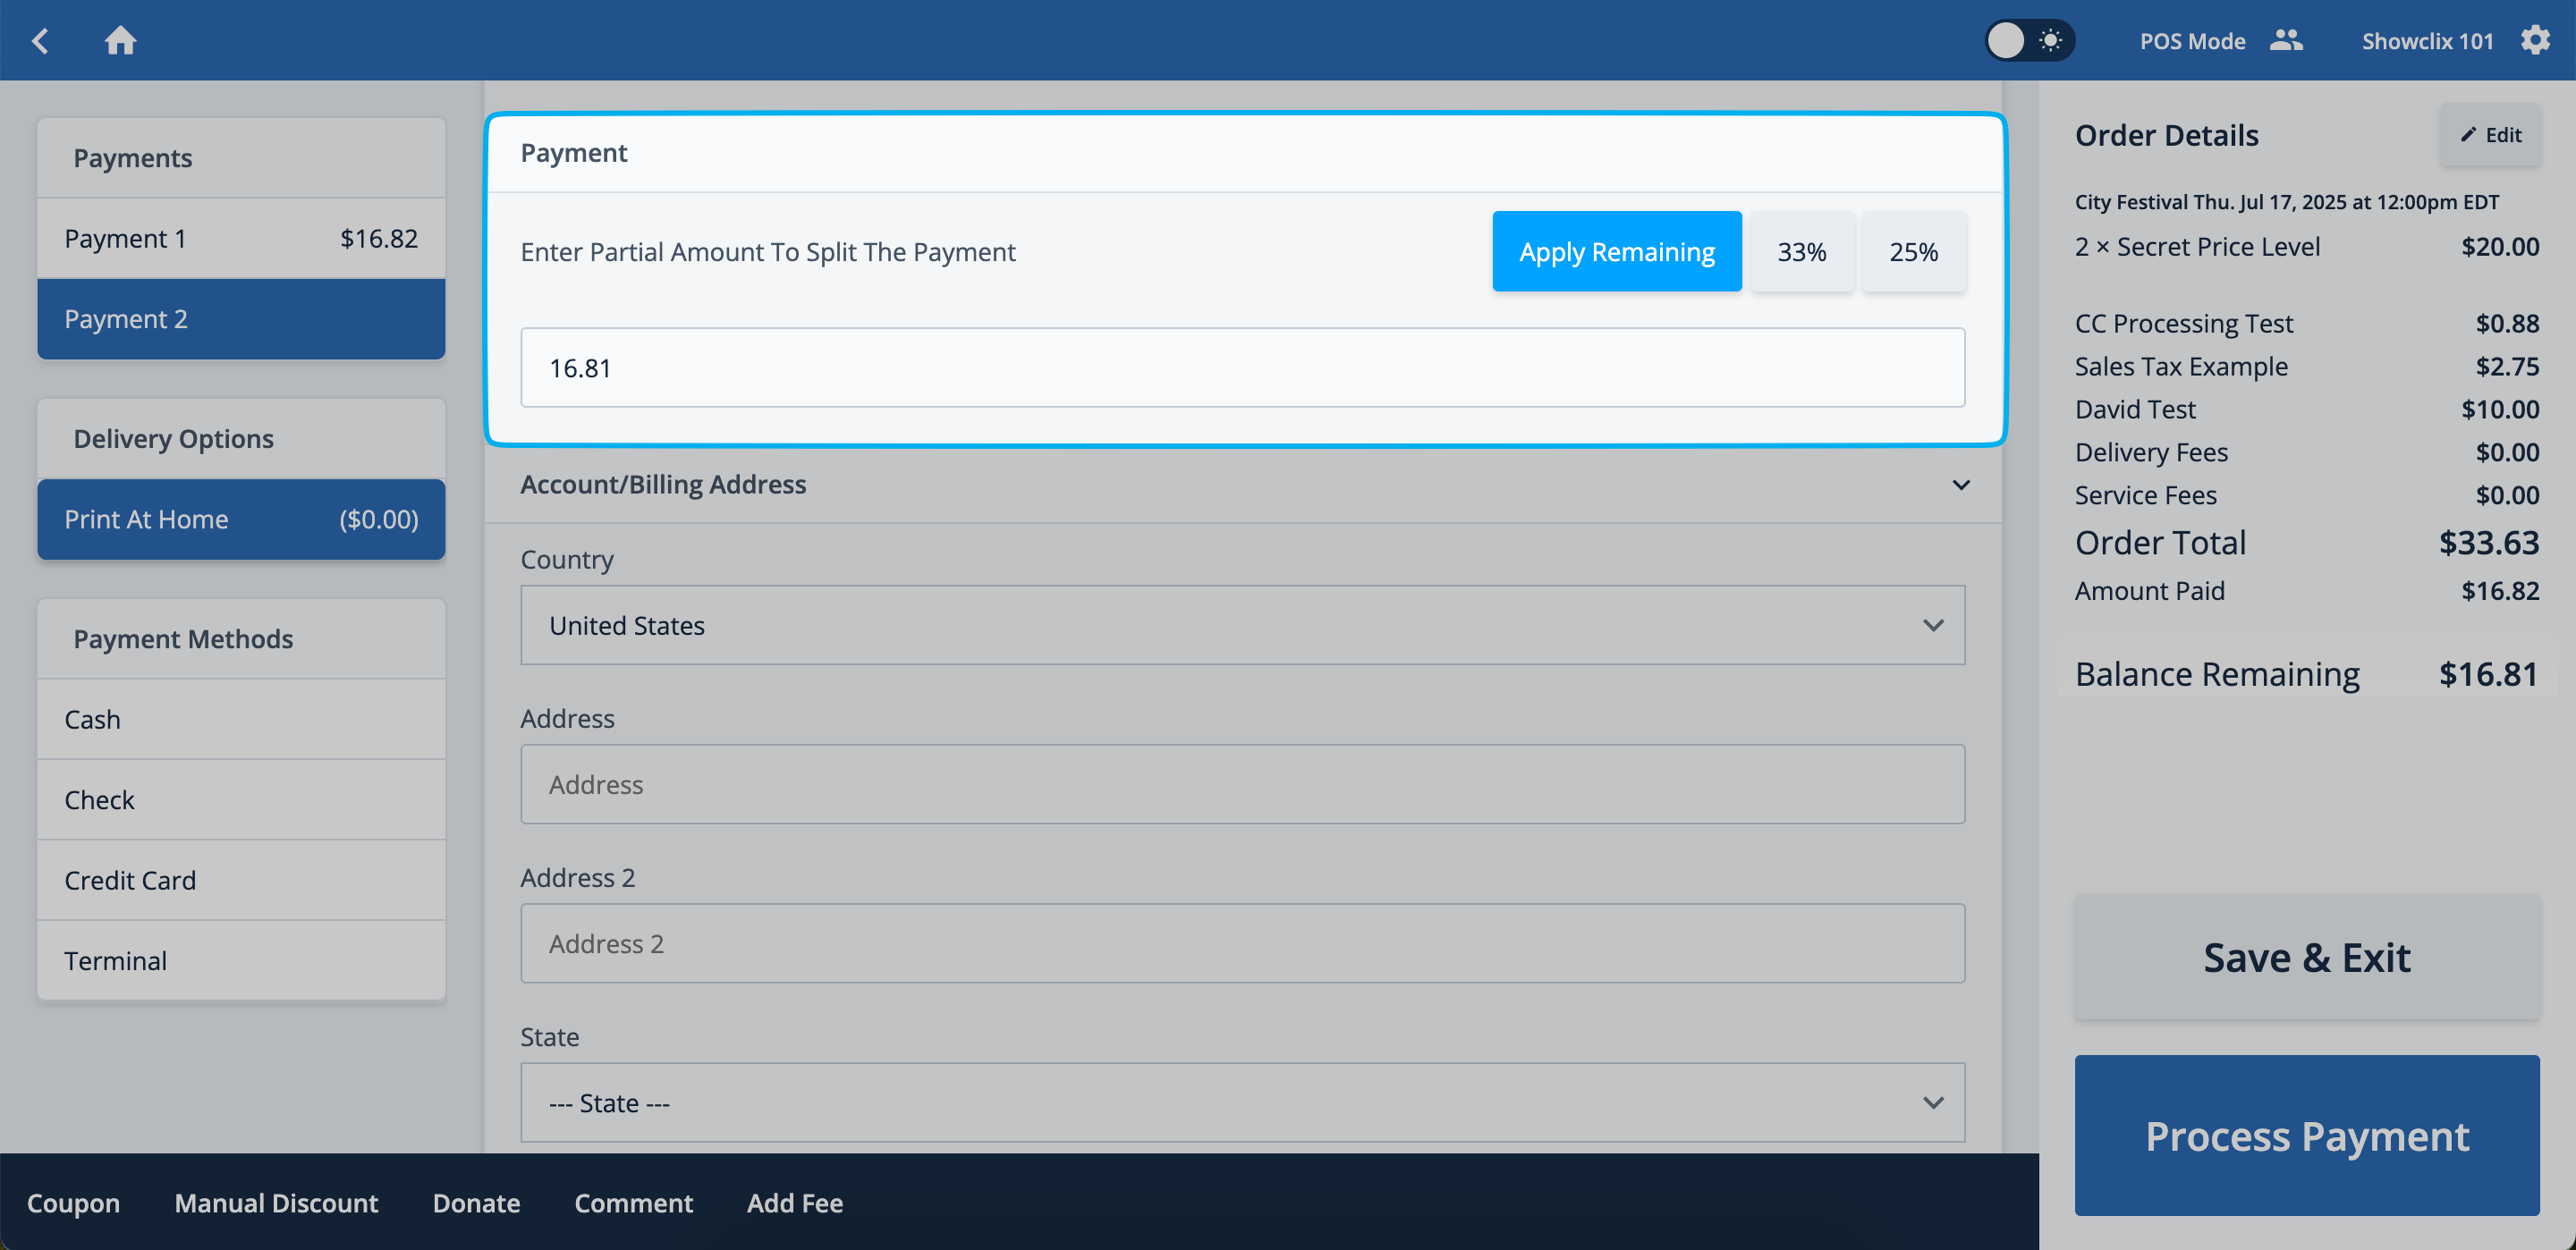
Task: Choose Credit Card payment method
Action: pos(241,880)
